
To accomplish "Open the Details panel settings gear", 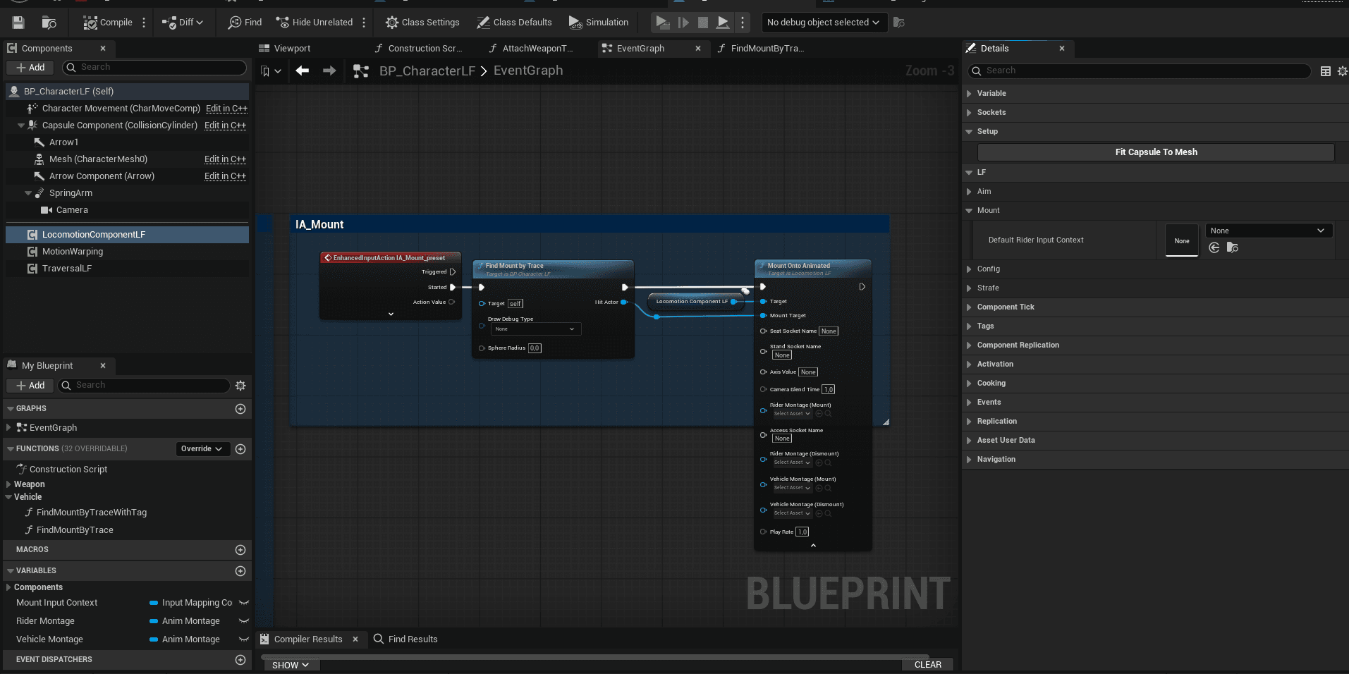I will pyautogui.click(x=1342, y=71).
